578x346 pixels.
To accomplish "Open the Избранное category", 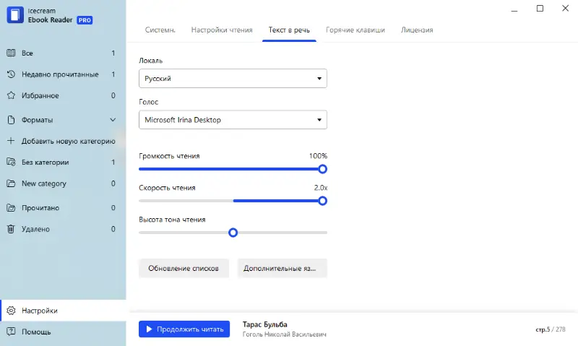I will [x=63, y=95].
